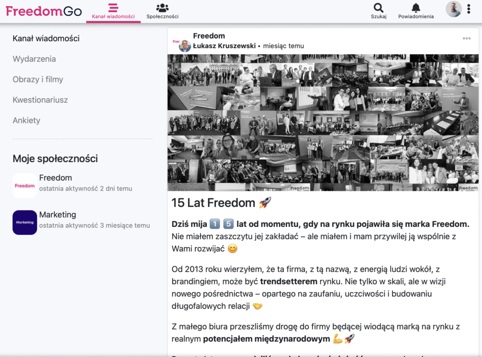Open the post's photo collage image
The width and height of the screenshot is (482, 357).
point(323,122)
